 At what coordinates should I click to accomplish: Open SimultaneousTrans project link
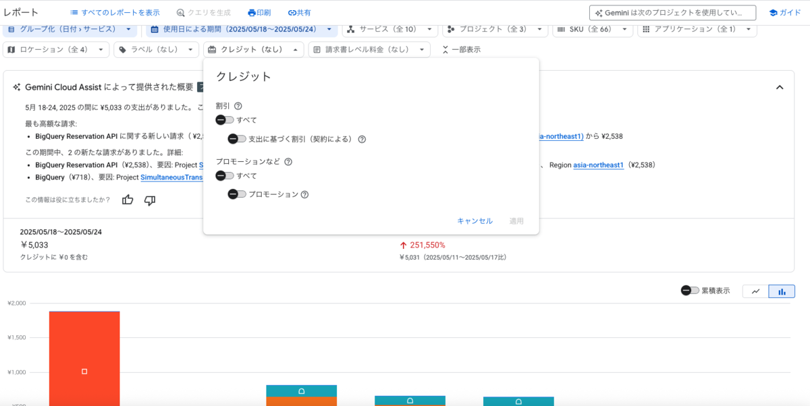pyautogui.click(x=171, y=177)
